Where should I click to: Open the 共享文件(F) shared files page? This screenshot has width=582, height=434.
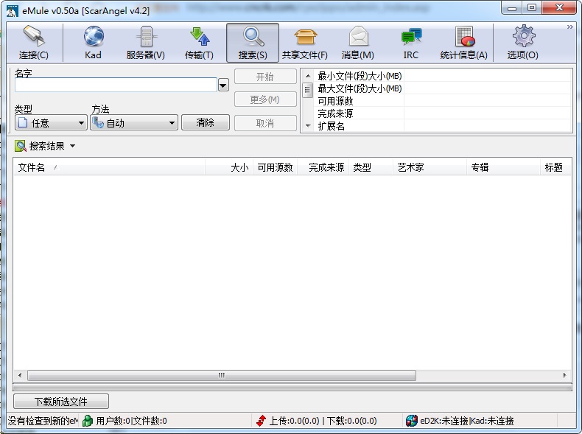[305, 42]
